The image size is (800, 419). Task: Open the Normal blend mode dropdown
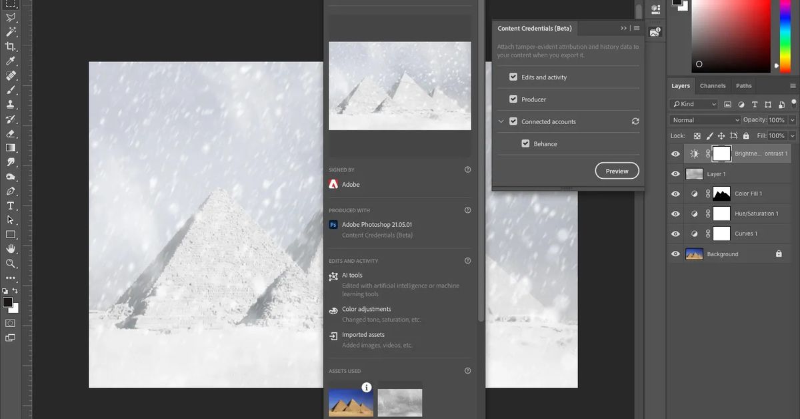coord(705,120)
